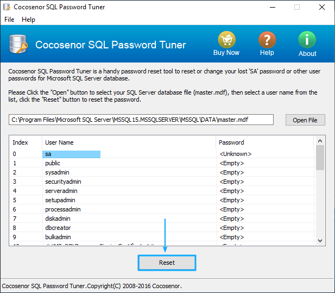The height and width of the screenshot is (293, 335).
Task: Select the setupadmin user row
Action: pos(162,200)
